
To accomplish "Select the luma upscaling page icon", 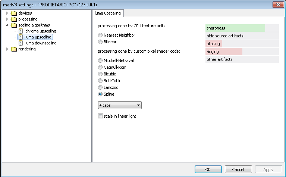I will 21,37.
